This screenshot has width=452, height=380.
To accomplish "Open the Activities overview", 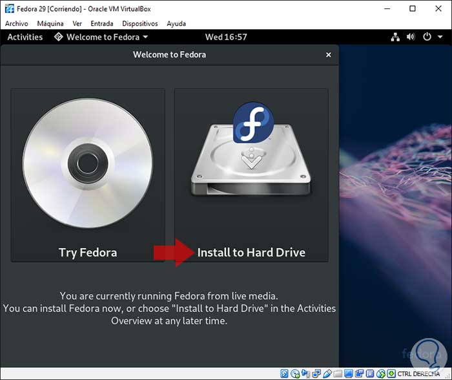I will [25, 37].
